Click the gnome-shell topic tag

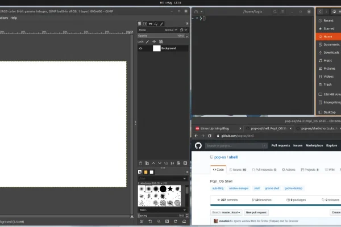(x=272, y=188)
